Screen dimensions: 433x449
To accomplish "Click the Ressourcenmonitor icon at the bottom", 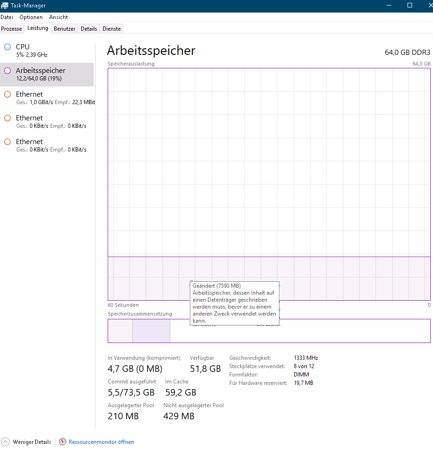I will click(63, 442).
